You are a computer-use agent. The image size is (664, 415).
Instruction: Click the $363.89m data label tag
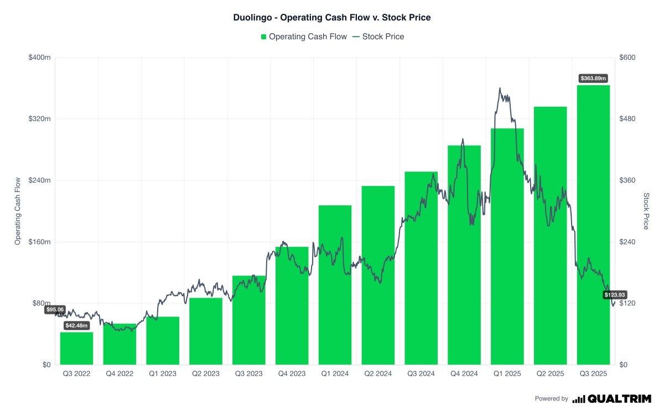pos(593,79)
